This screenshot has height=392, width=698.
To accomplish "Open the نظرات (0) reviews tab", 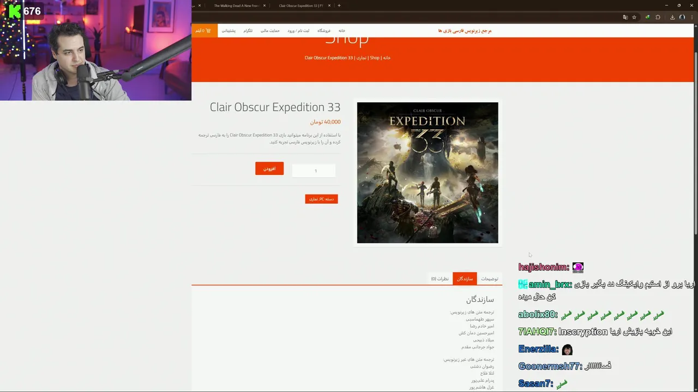I will (440, 279).
